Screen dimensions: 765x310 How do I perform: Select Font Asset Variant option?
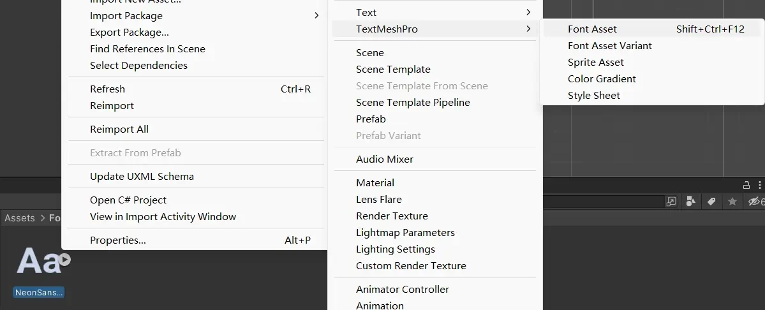click(610, 45)
